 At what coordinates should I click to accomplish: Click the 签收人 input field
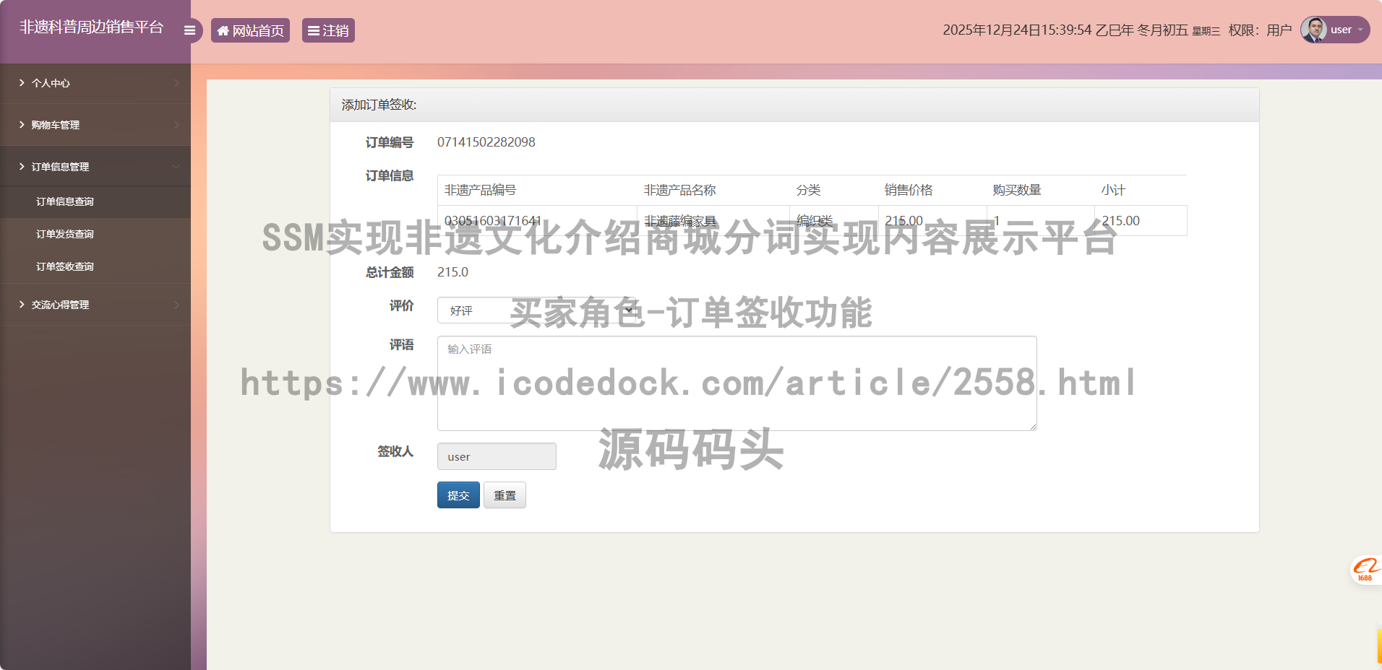click(497, 456)
